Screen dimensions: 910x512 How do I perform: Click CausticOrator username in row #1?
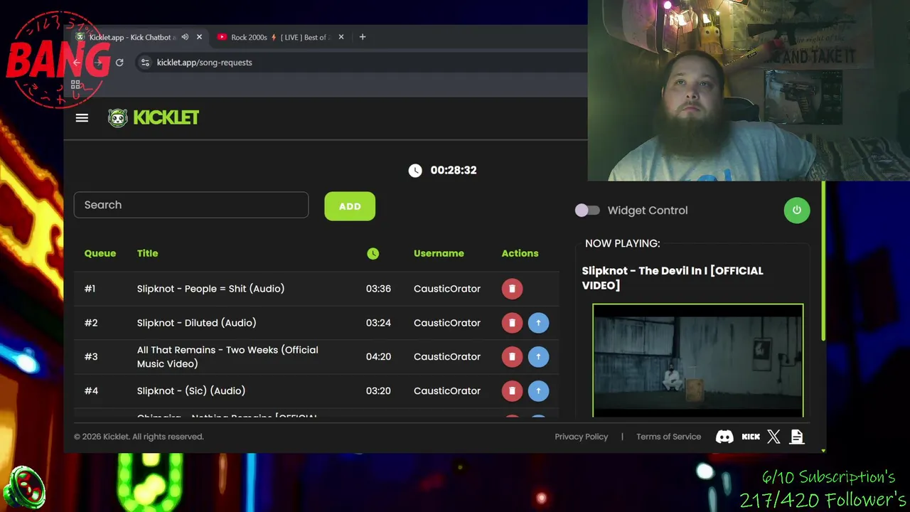point(447,289)
